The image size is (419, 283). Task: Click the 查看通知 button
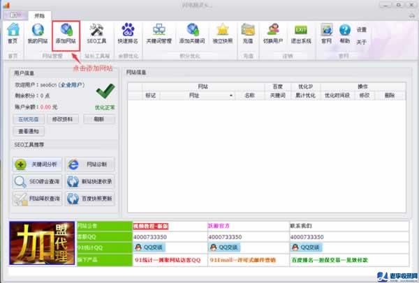(29, 131)
